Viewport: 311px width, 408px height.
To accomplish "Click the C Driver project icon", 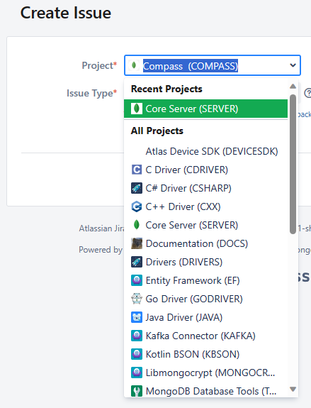I will pos(137,170).
